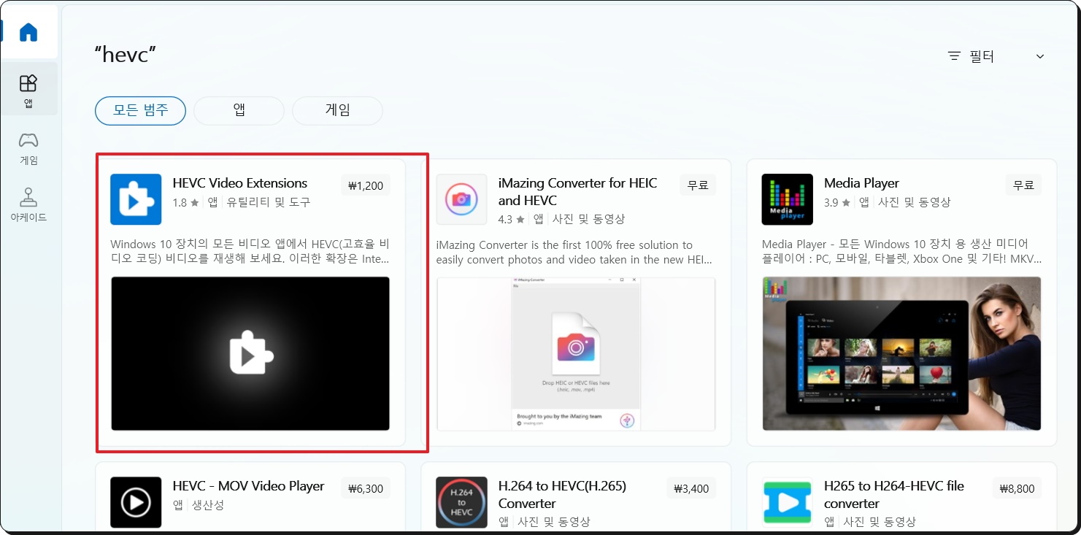Click the 유틸리티 및 도구 category text
1081x535 pixels.
268,202
